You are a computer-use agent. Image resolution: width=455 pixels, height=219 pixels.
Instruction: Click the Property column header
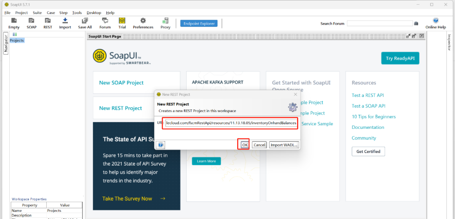pos(29,205)
